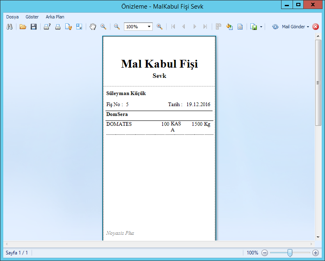Click the vertical scrollbar up arrow

318,36
